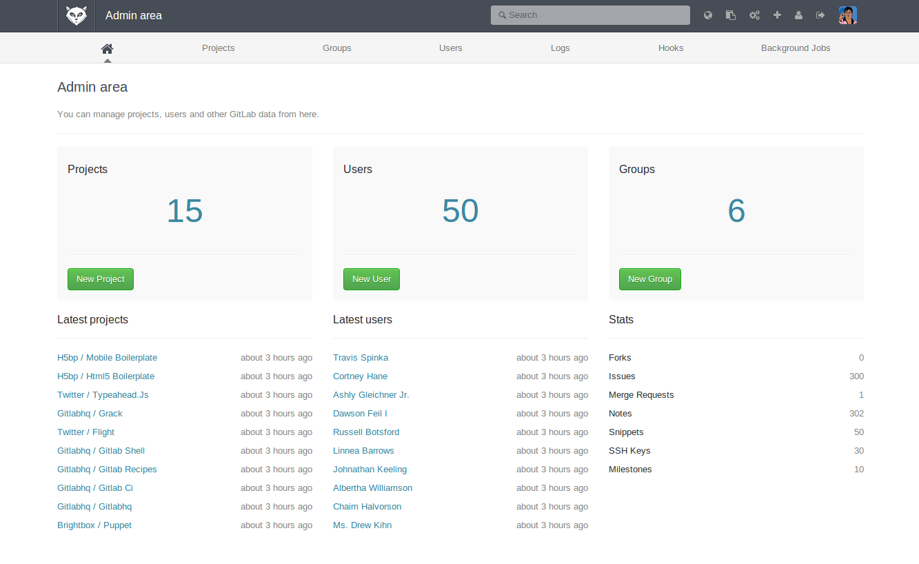
Task: Switch to the Projects tab
Action: (218, 48)
